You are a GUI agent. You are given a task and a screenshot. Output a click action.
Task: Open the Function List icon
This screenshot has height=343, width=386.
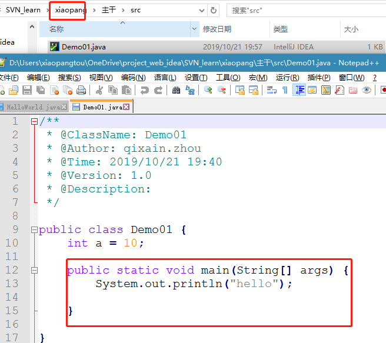tap(340, 90)
